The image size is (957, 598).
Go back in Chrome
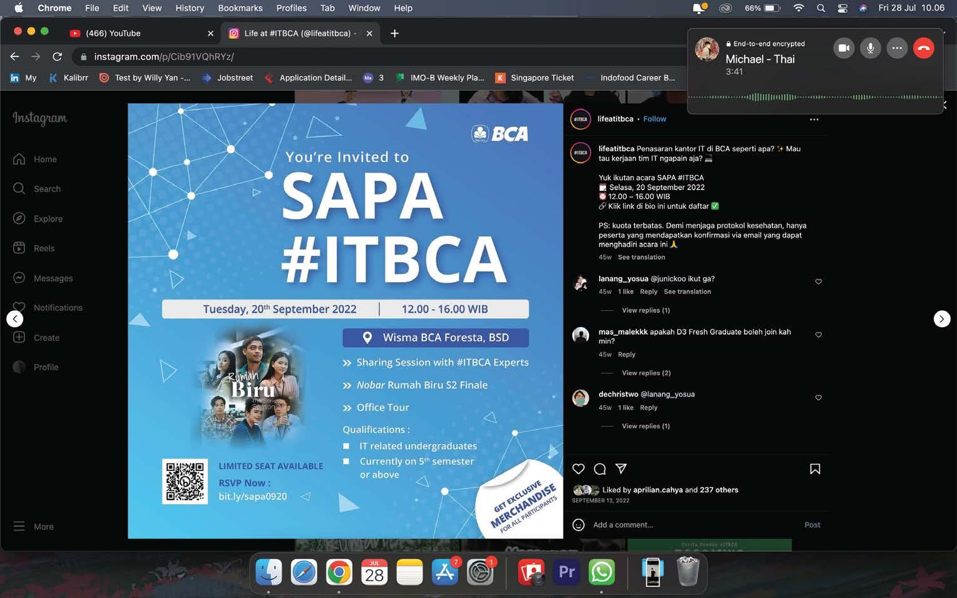(15, 56)
